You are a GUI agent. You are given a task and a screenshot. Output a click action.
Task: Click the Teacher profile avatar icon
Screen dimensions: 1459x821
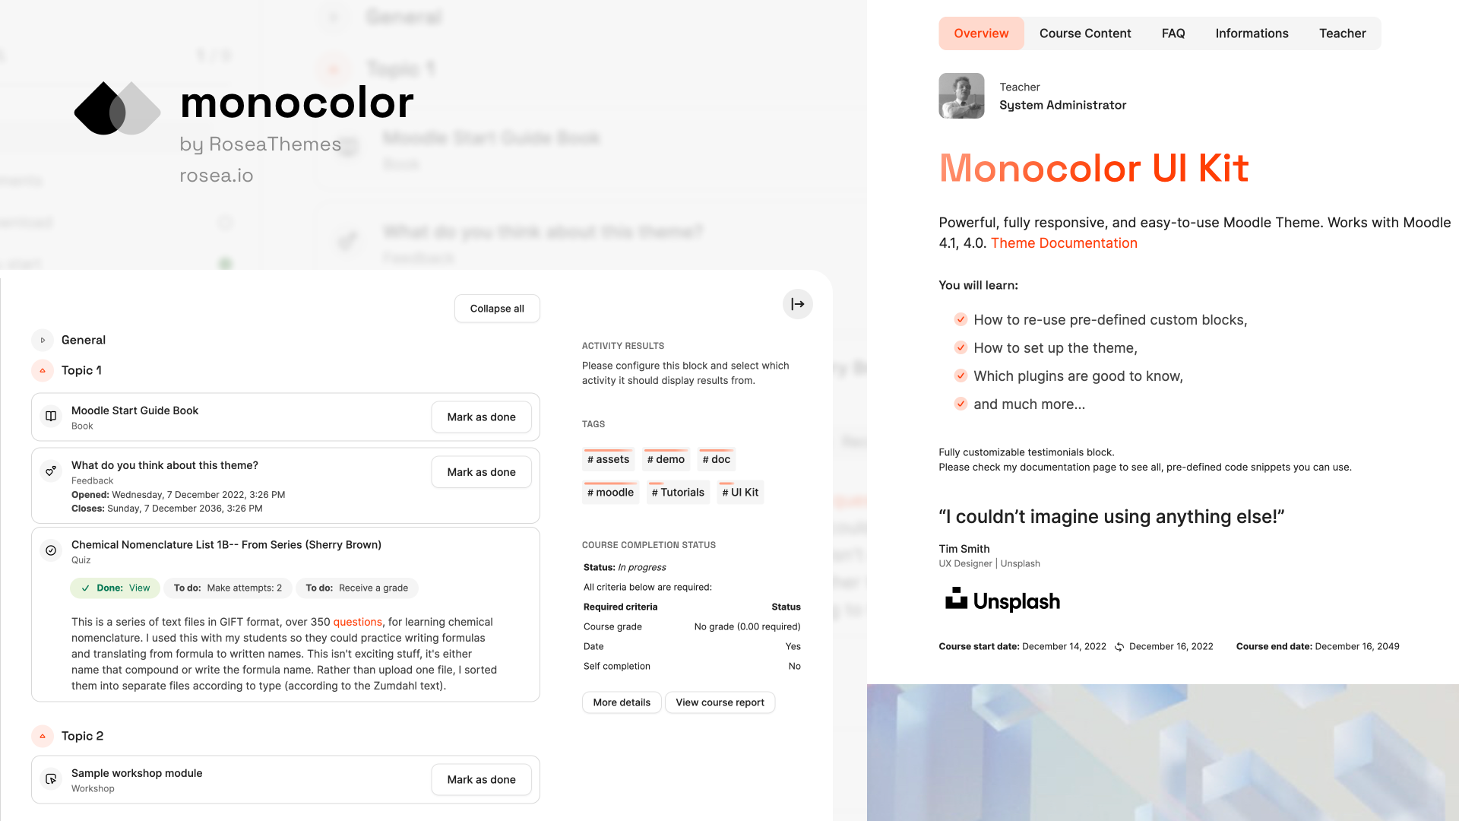(x=962, y=95)
